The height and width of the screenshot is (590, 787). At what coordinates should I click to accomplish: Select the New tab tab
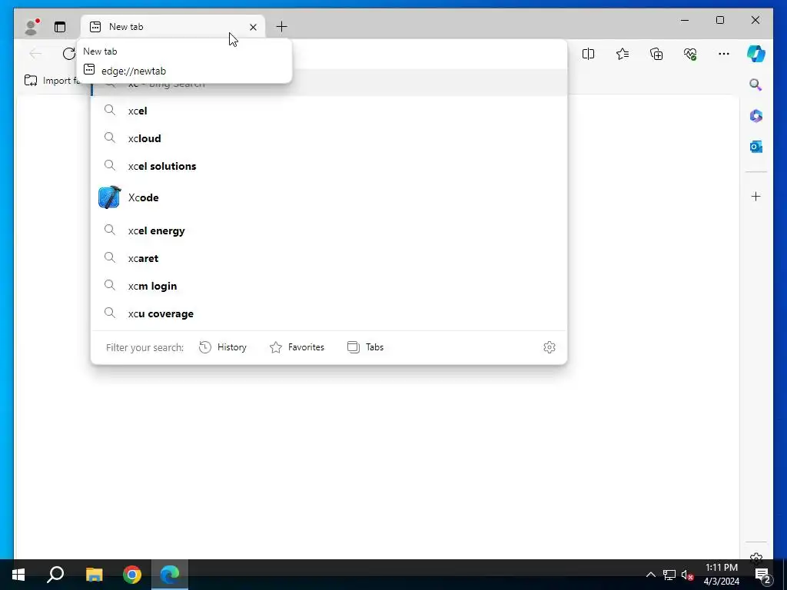pyautogui.click(x=173, y=27)
